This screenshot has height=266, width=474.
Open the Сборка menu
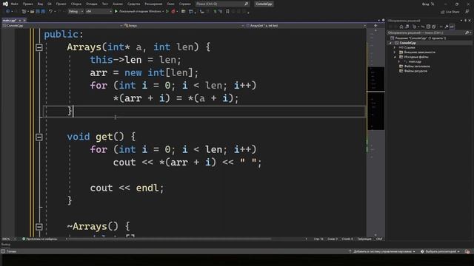[76, 4]
